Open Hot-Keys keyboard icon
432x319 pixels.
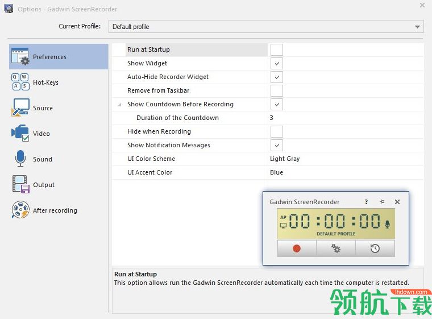pos(20,82)
